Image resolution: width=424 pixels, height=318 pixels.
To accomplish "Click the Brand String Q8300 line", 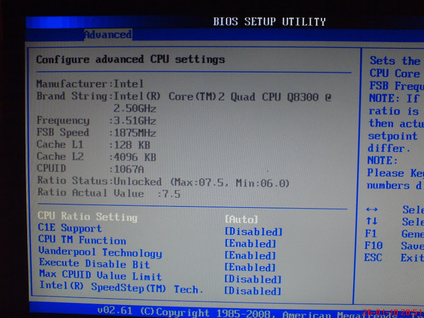I will [x=184, y=96].
